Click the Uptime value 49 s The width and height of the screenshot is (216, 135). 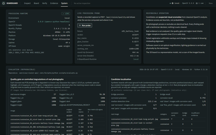coord(68,43)
